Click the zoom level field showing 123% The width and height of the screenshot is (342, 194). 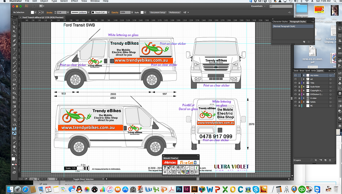[32, 179]
